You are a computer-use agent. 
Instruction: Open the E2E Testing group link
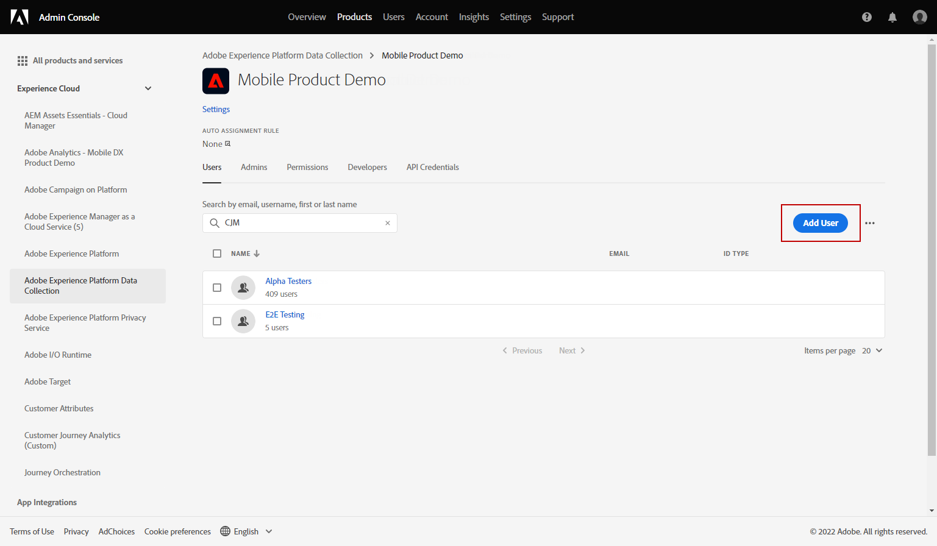point(285,315)
